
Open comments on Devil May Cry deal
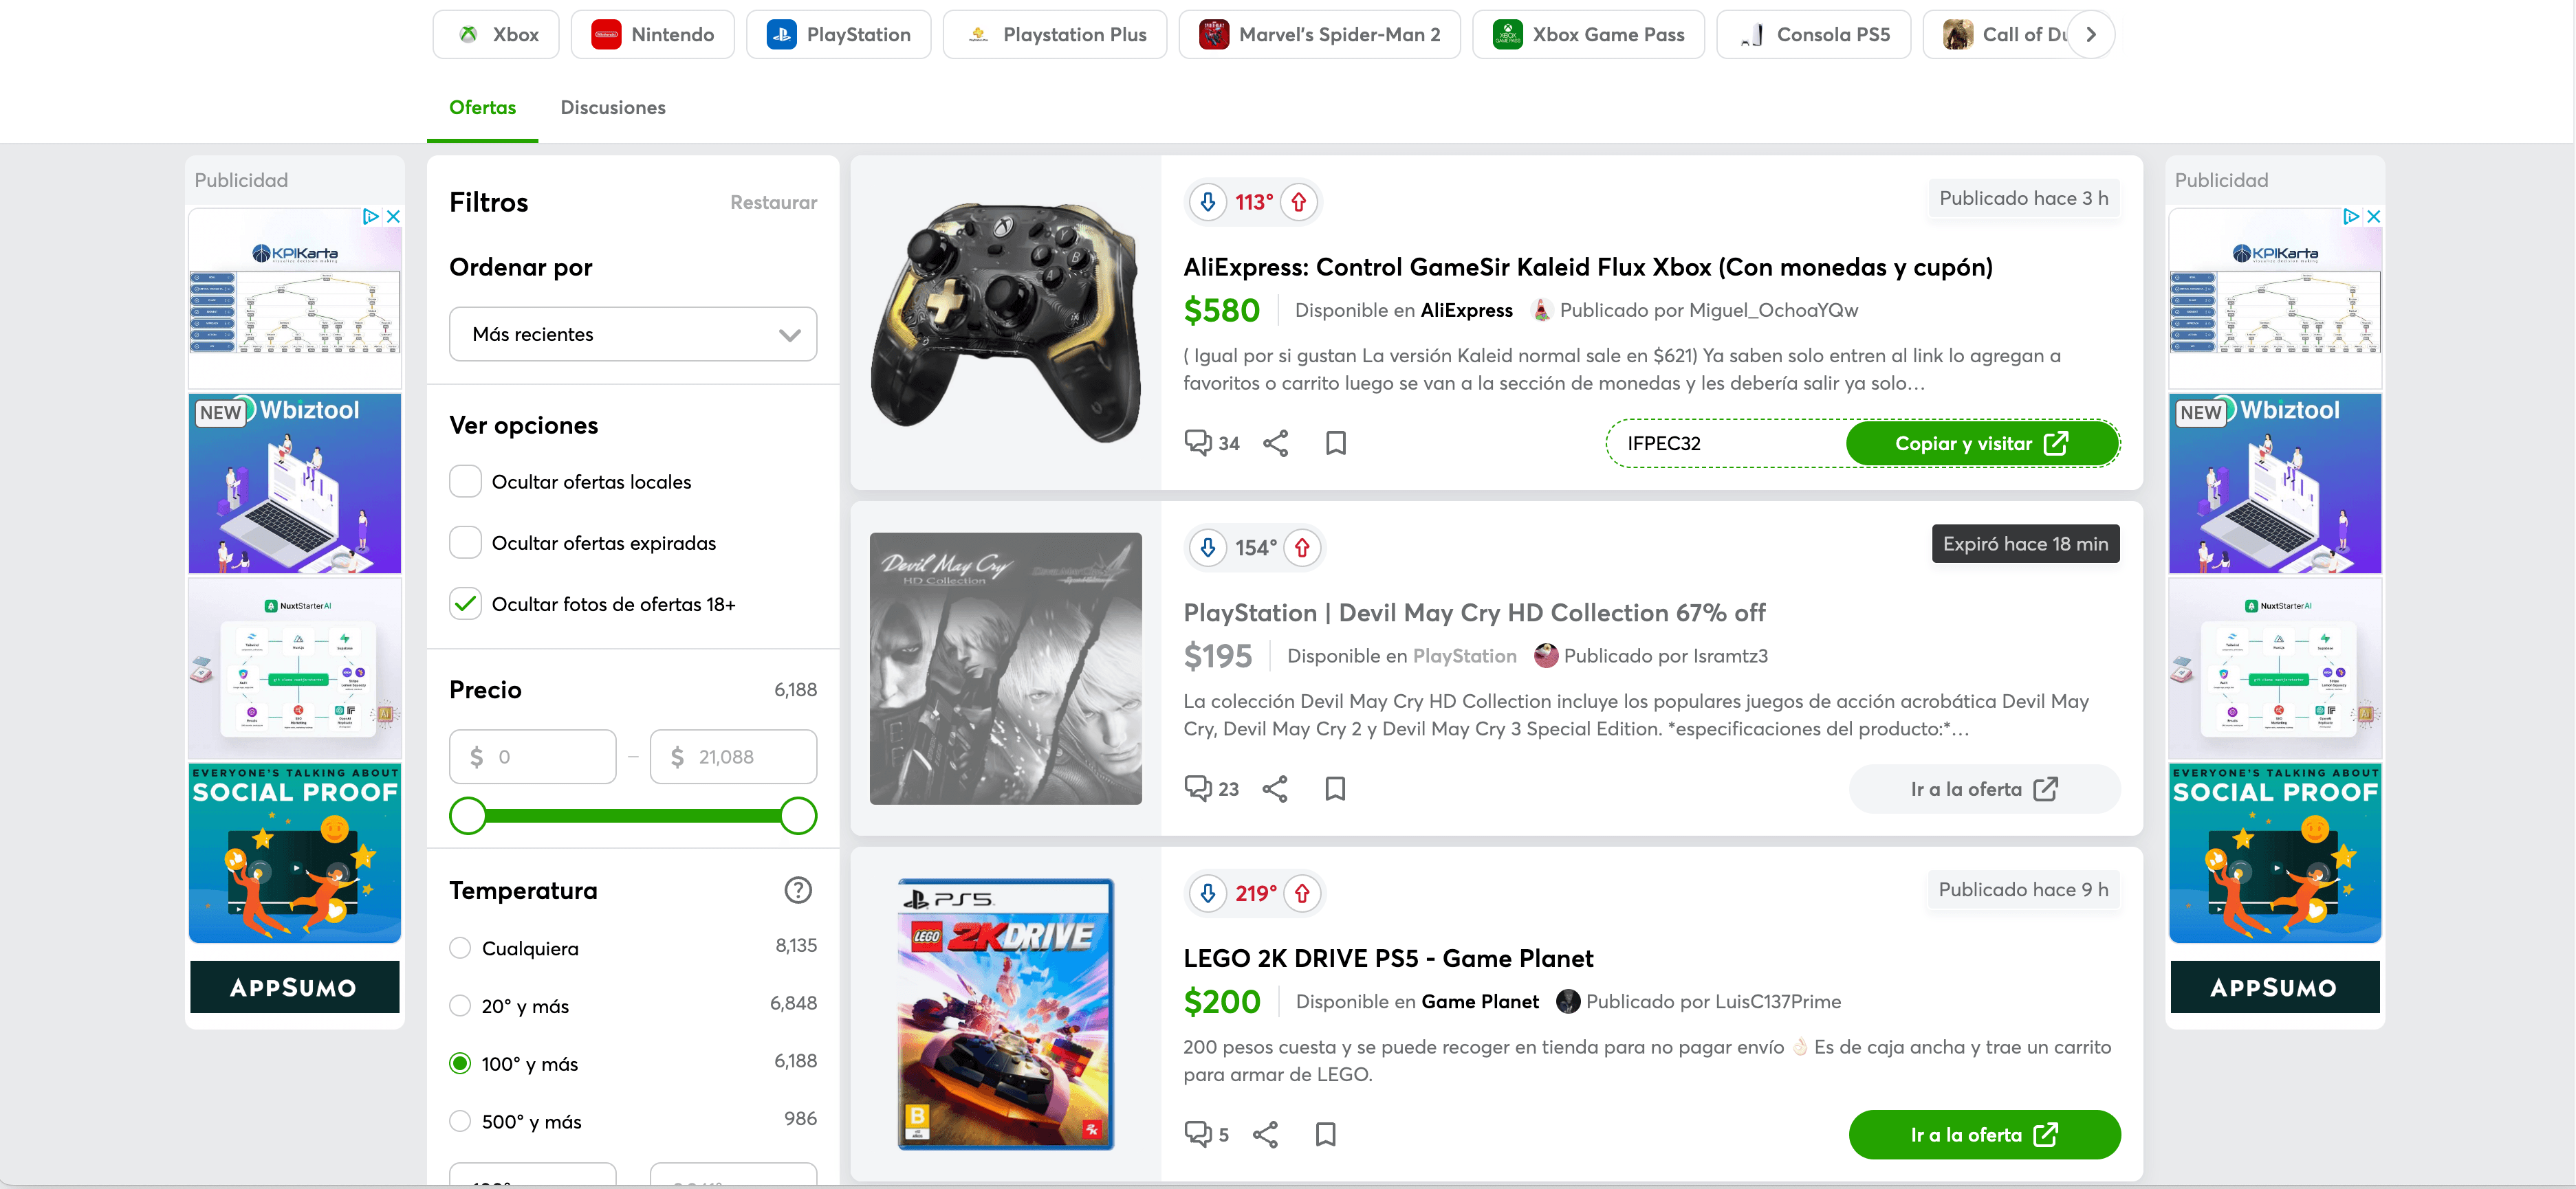coord(1211,789)
